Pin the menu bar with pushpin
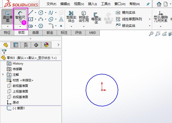This screenshot has width=172, height=123. tap(148, 4)
